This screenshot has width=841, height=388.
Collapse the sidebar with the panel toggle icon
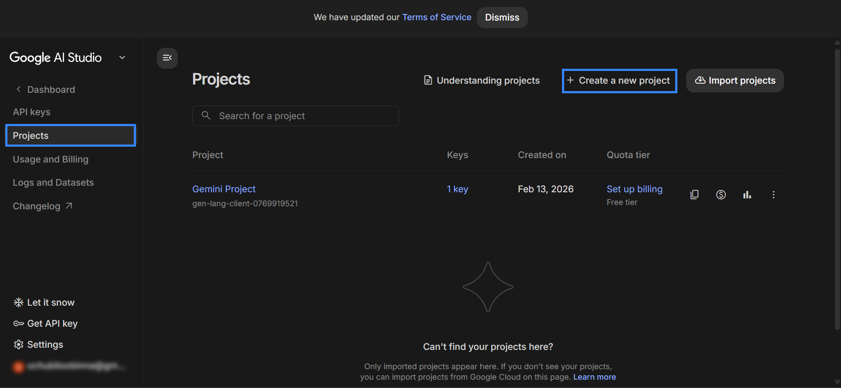[167, 58]
